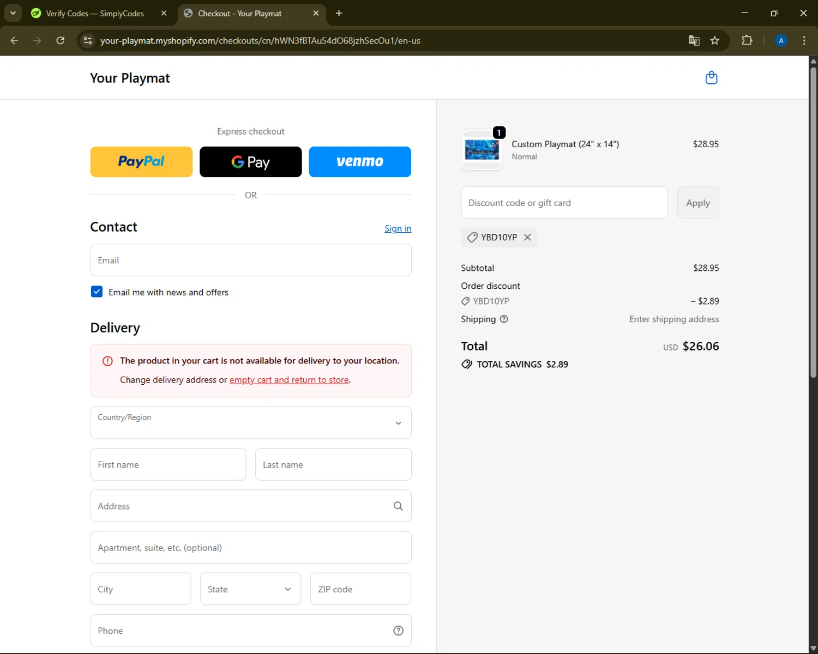This screenshot has width=818, height=654.
Task: Click the Address search magnifier icon
Action: click(398, 506)
